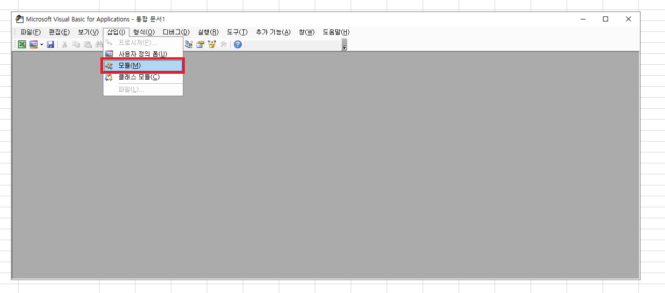Open the Object Browser icon
This screenshot has height=293, width=665.
pos(212,44)
